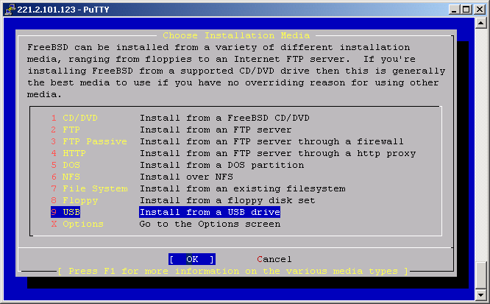
Task: Click scrollbar up arrow in PuTTY window
Action: click(480, 23)
